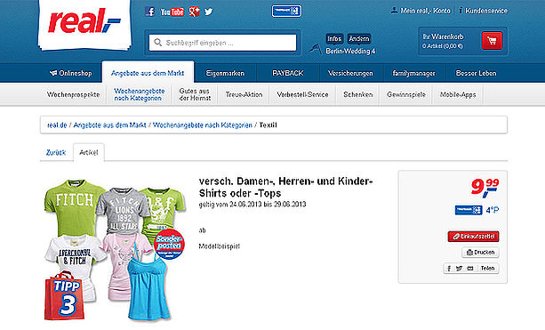Click the Infos button for market
Screen dimensions: 545x330
(334, 38)
